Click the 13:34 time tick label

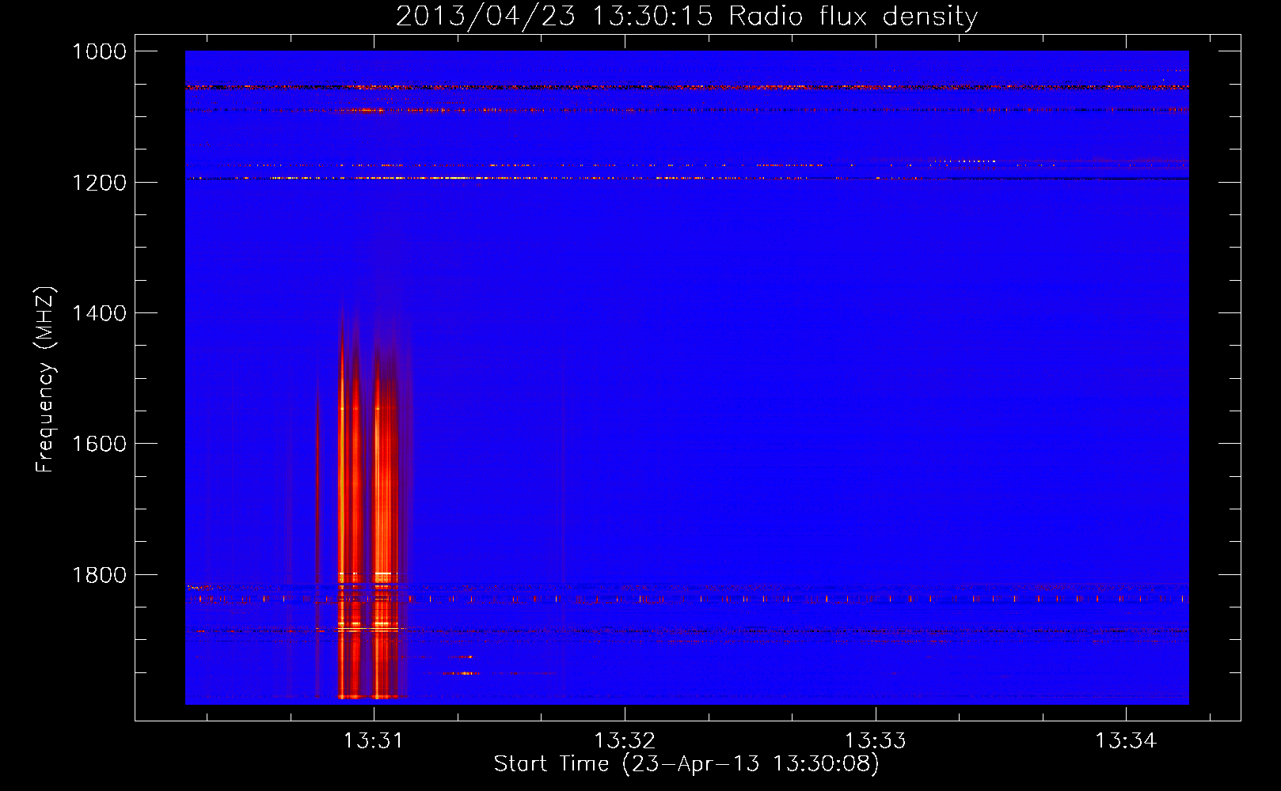1126,741
